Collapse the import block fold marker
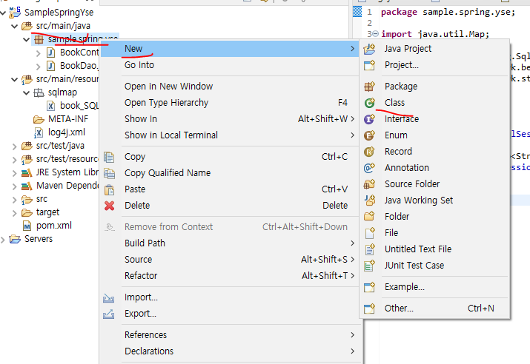Screen dimensions: 530x364 (x=375, y=34)
